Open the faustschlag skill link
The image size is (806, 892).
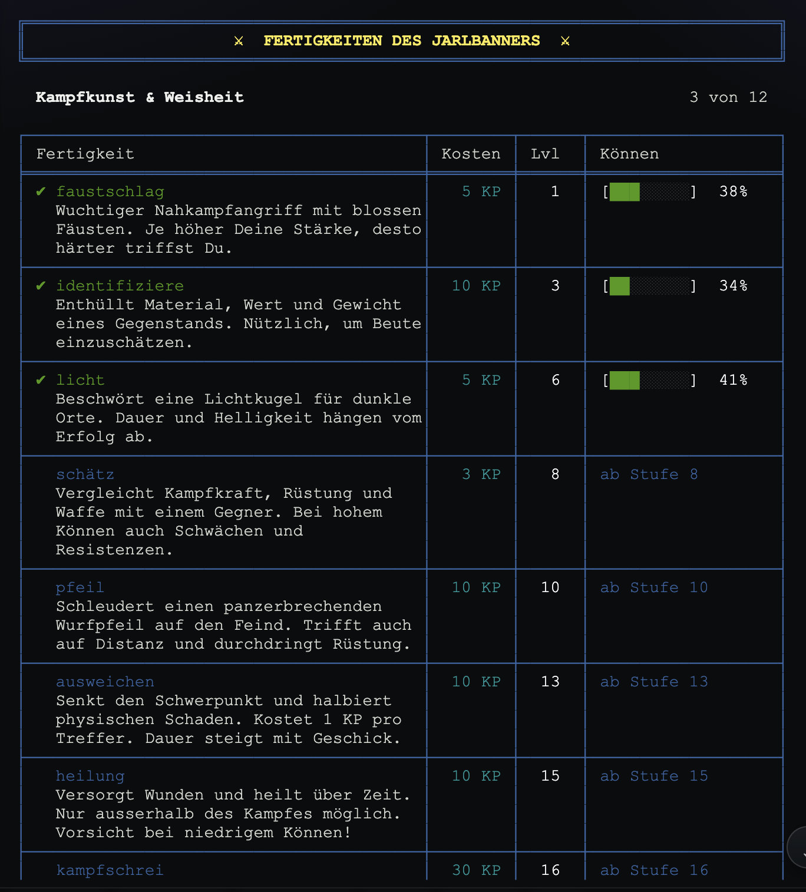click(110, 191)
